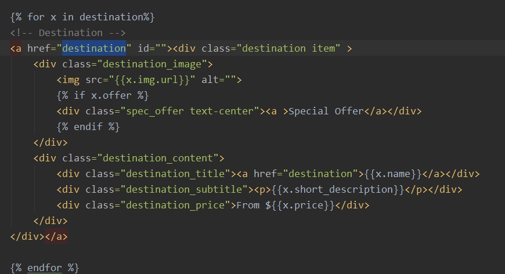
Task: Click the "{% endif %}" tag
Action: (x=88, y=127)
